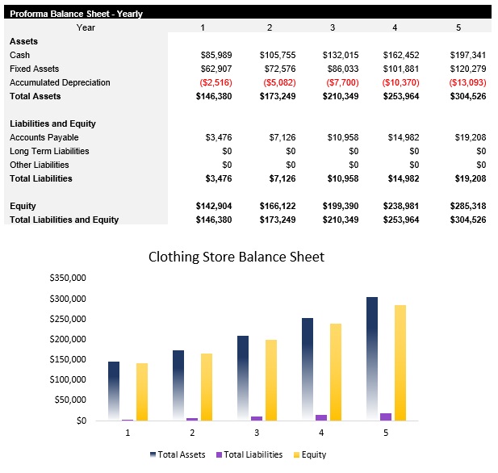Screen dimensions: 498x473
Task: Click Year 3 Cash value $132,015
Action: pyautogui.click(x=341, y=55)
